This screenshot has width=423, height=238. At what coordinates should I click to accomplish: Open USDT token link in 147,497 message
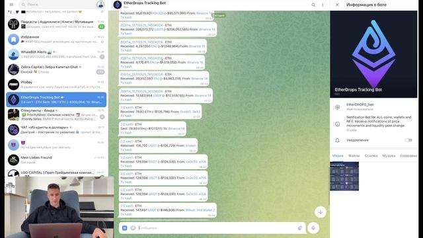pyautogui.click(x=152, y=210)
